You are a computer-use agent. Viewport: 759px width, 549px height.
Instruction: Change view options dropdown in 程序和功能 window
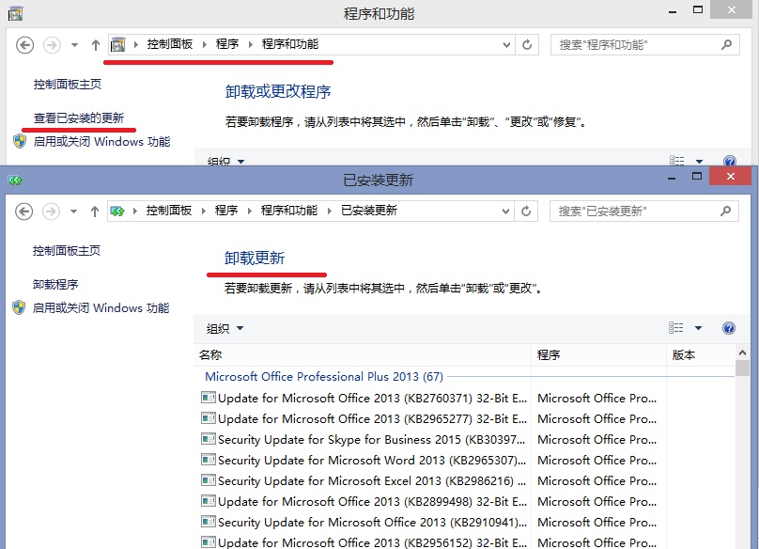pyautogui.click(x=699, y=161)
